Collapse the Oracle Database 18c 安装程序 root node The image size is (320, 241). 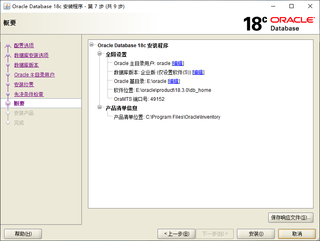(92, 45)
